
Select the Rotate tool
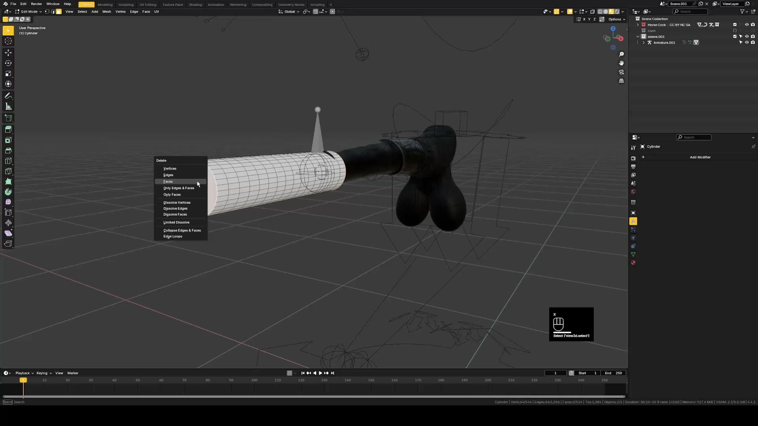tap(8, 63)
